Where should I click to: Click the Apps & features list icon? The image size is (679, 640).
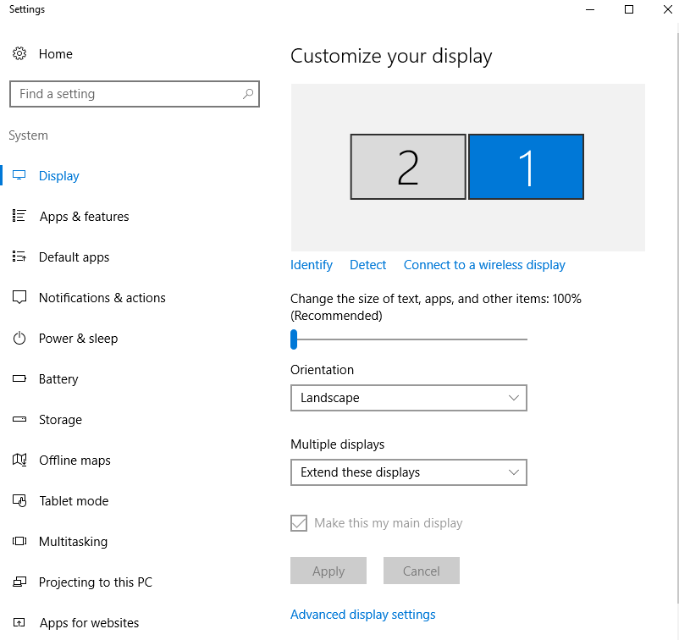click(x=19, y=216)
